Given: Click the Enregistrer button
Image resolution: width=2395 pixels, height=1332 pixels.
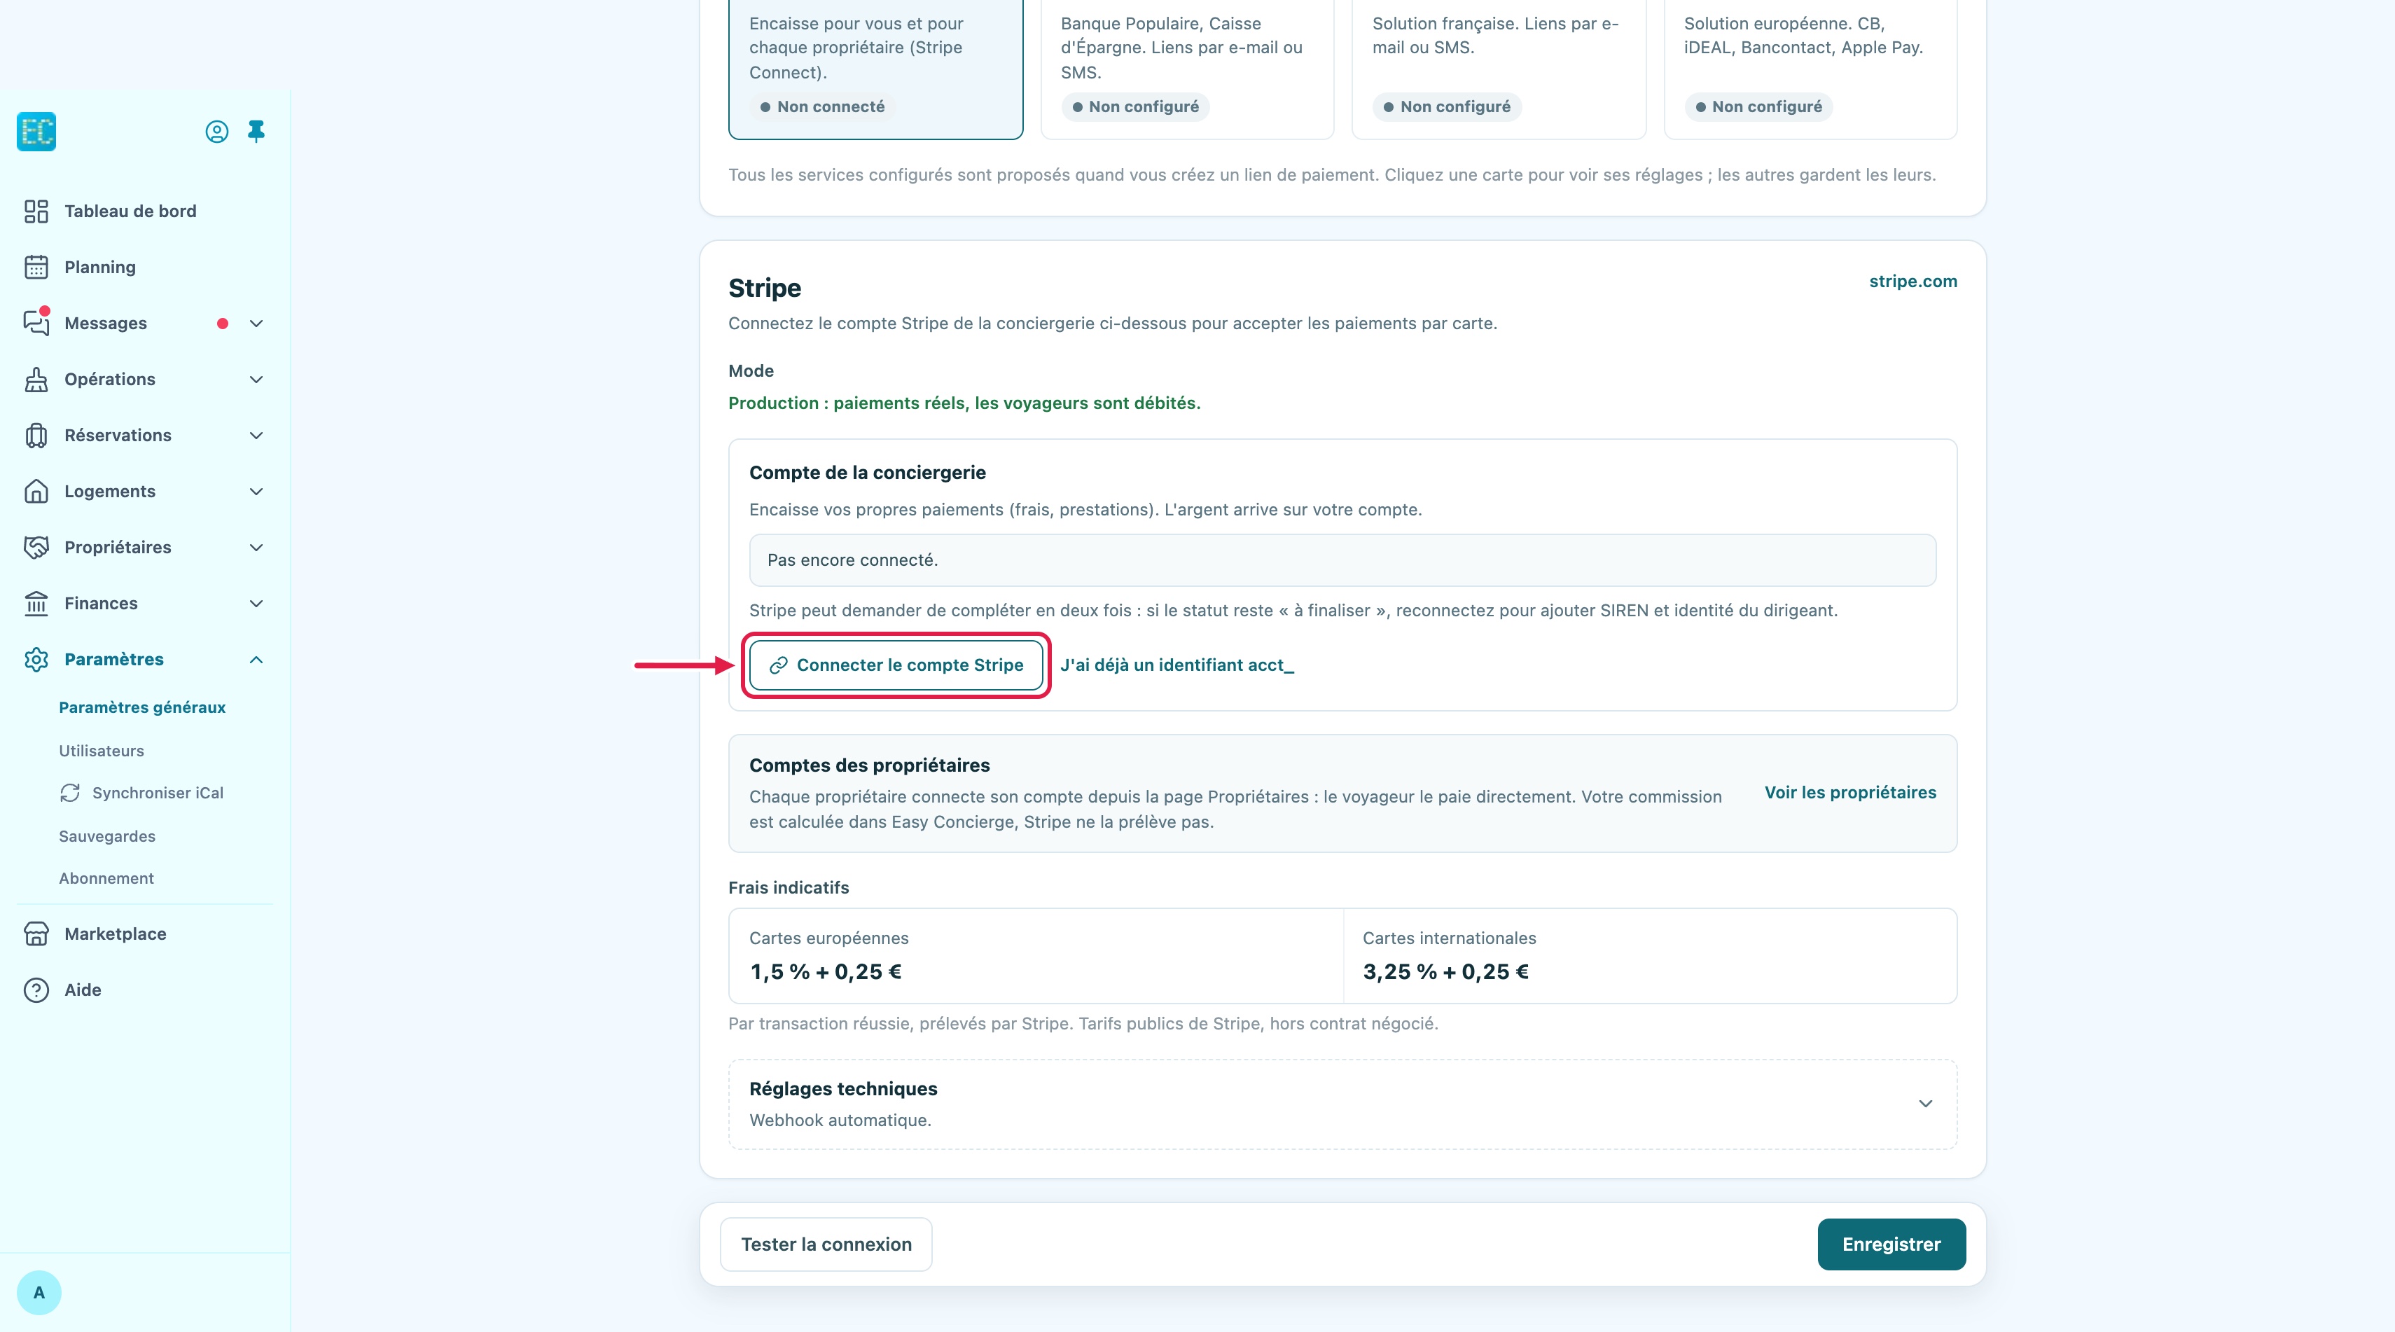Looking at the screenshot, I should click(1891, 1244).
